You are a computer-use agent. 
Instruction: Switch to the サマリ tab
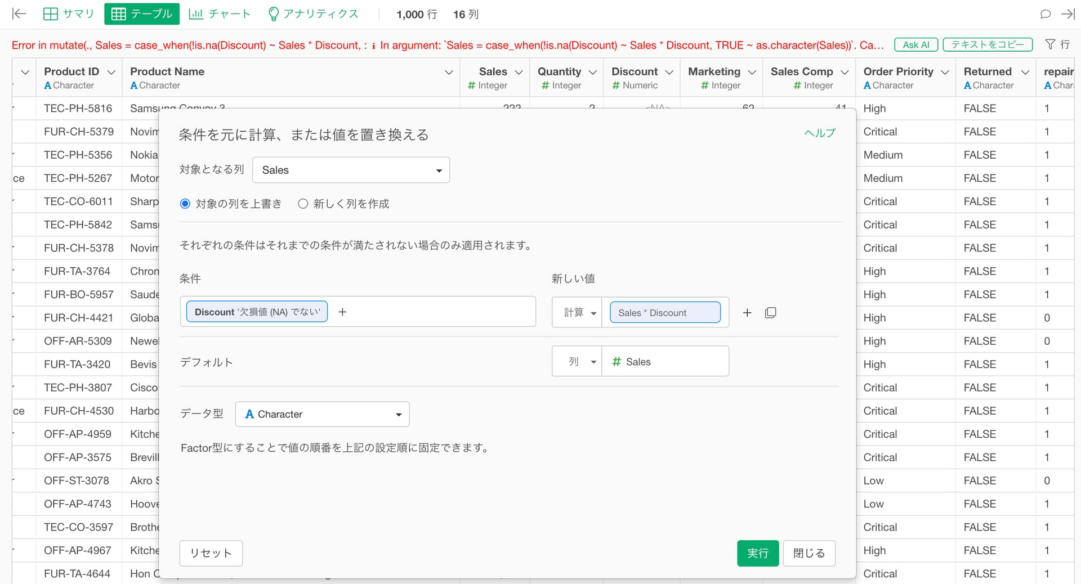click(x=69, y=14)
